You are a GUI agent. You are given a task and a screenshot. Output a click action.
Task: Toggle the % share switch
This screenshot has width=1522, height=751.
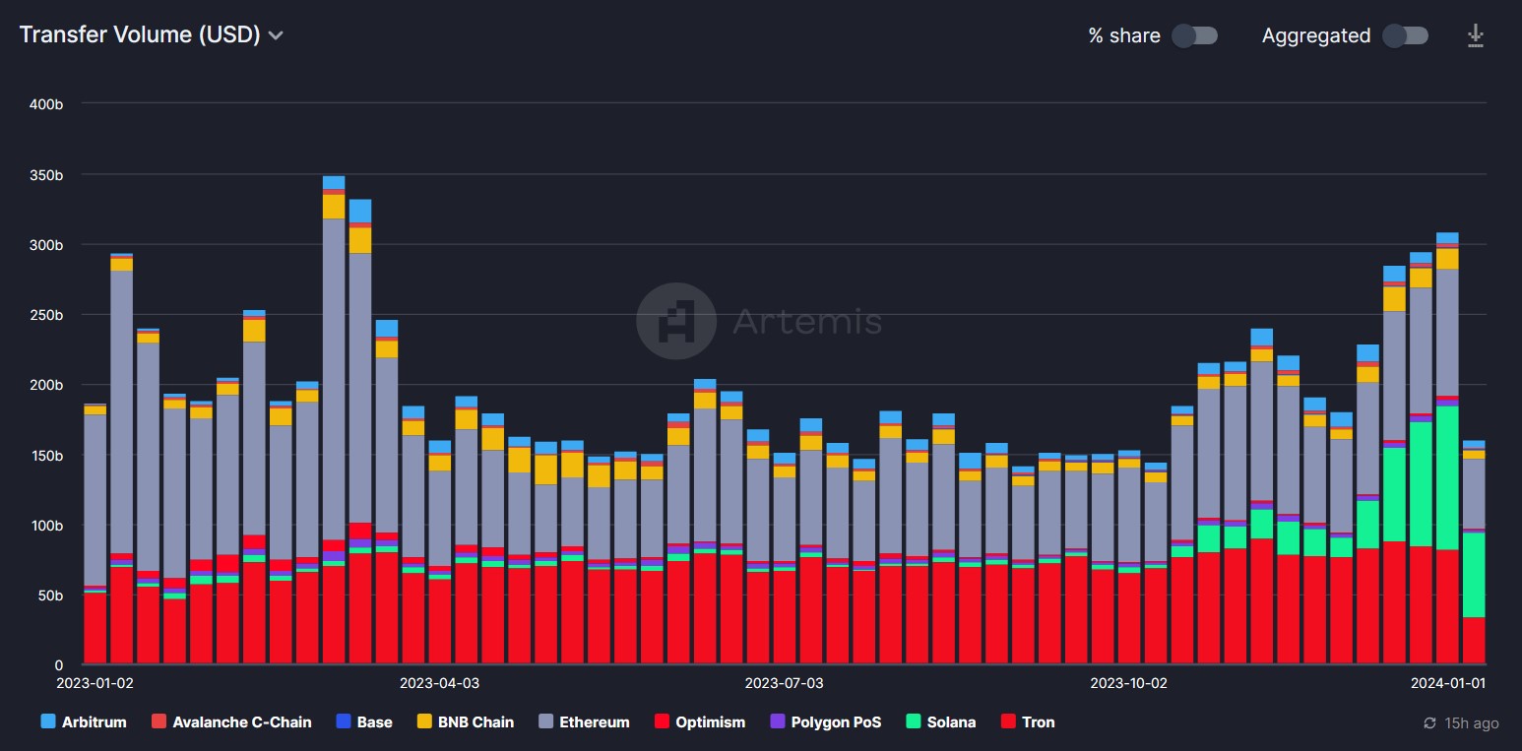(1195, 35)
